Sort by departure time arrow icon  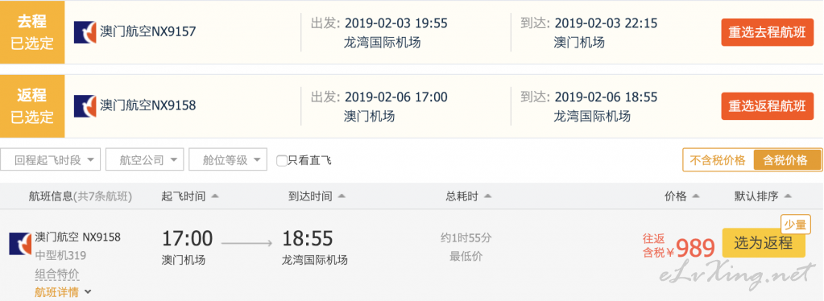click(214, 196)
